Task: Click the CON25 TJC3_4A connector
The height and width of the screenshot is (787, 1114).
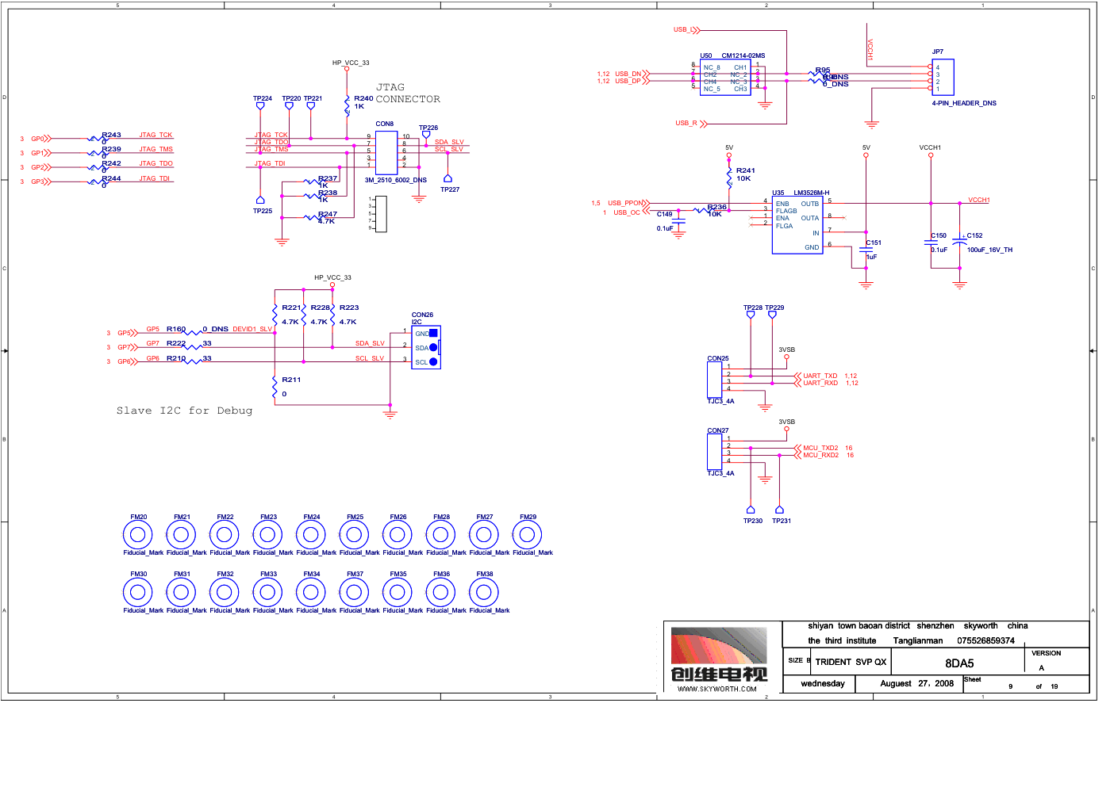Action: coord(714,380)
